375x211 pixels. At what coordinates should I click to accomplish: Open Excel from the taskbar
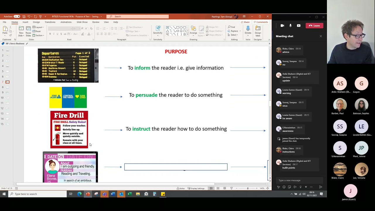[x=129, y=194]
